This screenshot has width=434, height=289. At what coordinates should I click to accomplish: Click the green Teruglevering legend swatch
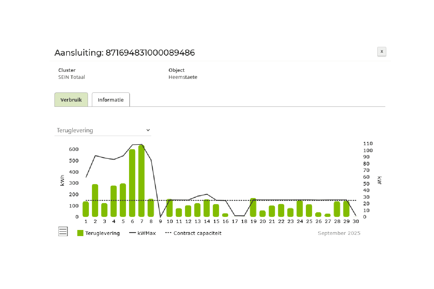80,233
